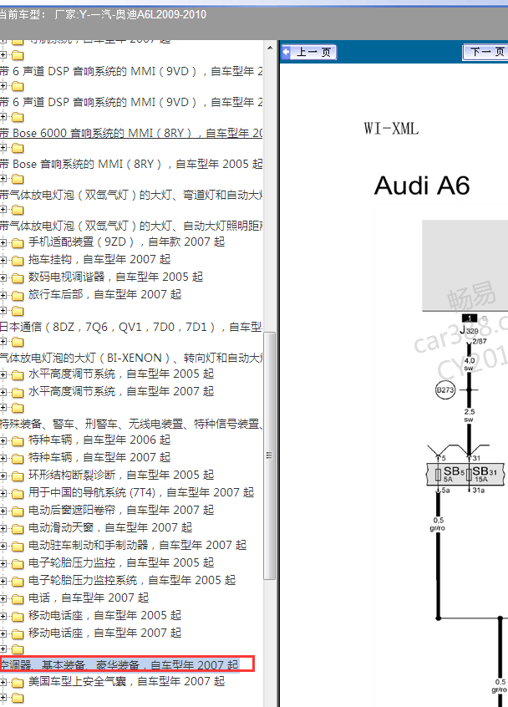
Task: Click J329 relay label in diagram
Action: click(x=469, y=330)
